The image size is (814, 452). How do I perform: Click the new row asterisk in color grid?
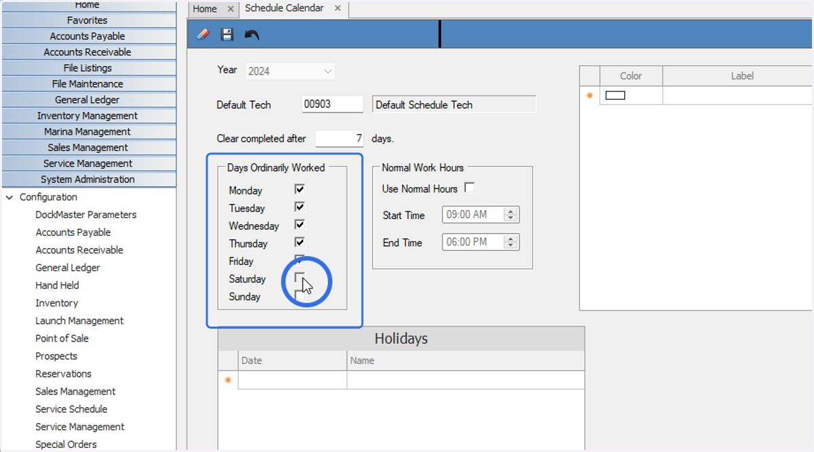point(589,96)
